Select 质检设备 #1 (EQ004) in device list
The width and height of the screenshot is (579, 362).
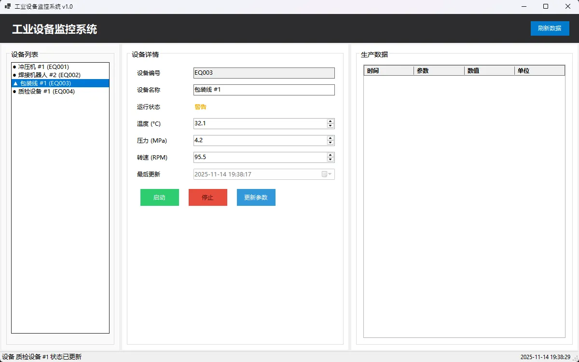click(x=46, y=92)
